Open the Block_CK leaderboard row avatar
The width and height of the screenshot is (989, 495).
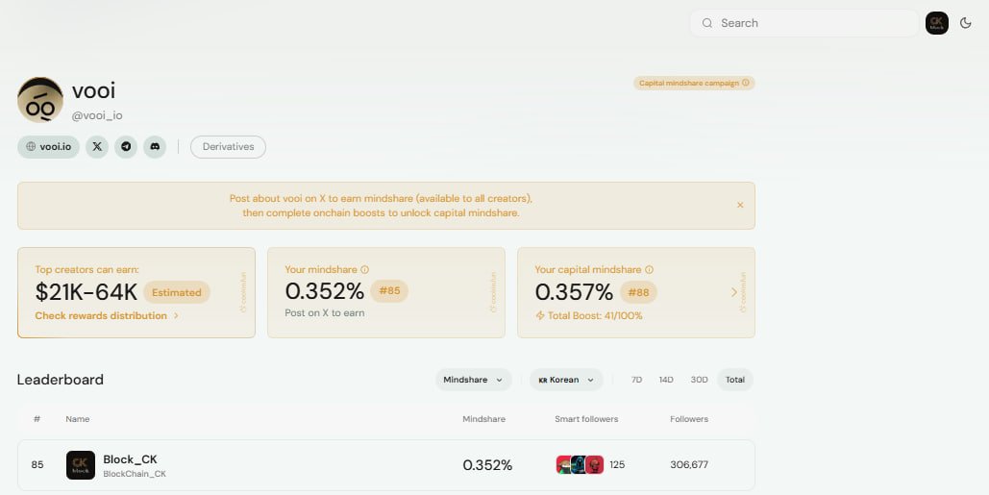tap(81, 465)
